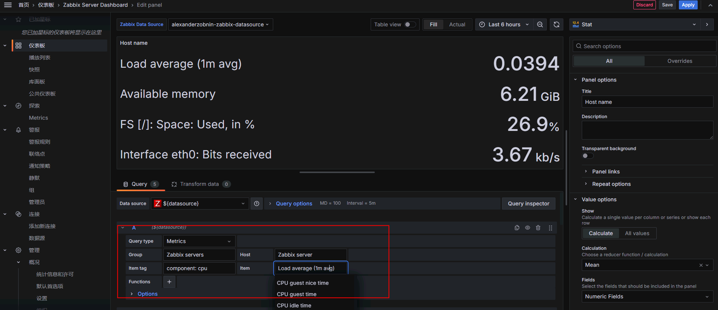
Task: Expand Query options
Action: 294,204
